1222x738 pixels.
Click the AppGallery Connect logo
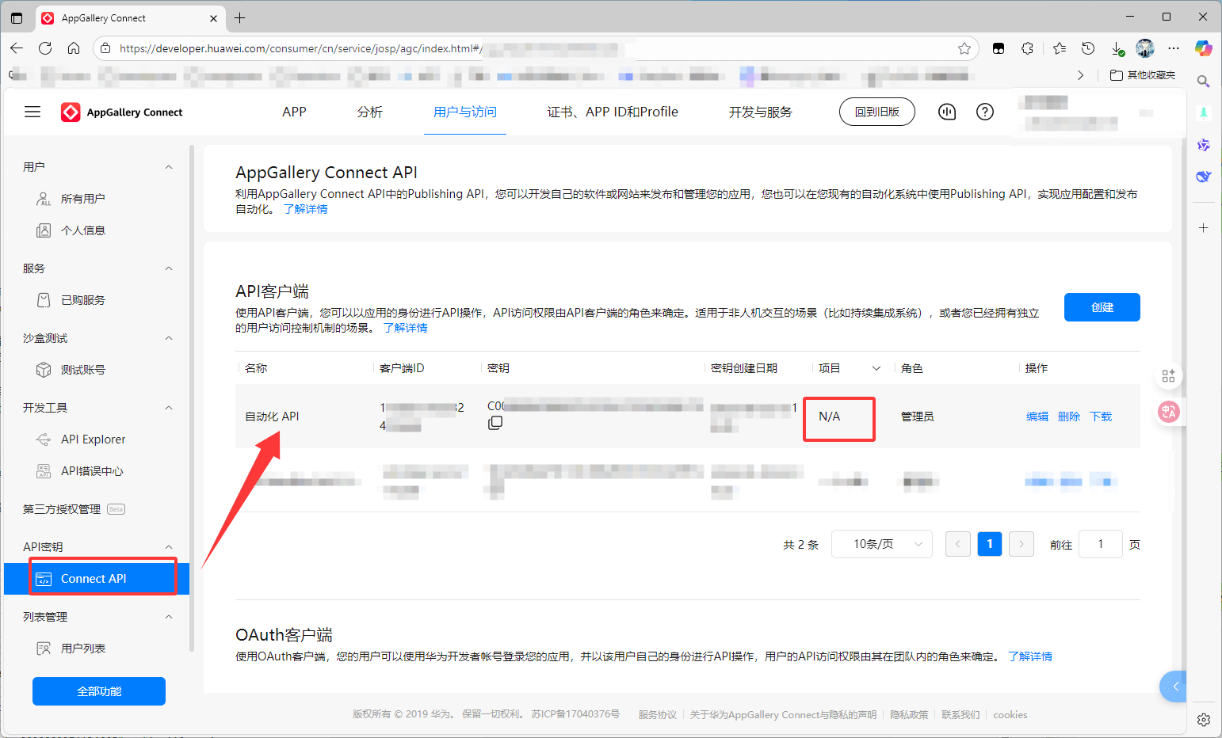(x=122, y=112)
